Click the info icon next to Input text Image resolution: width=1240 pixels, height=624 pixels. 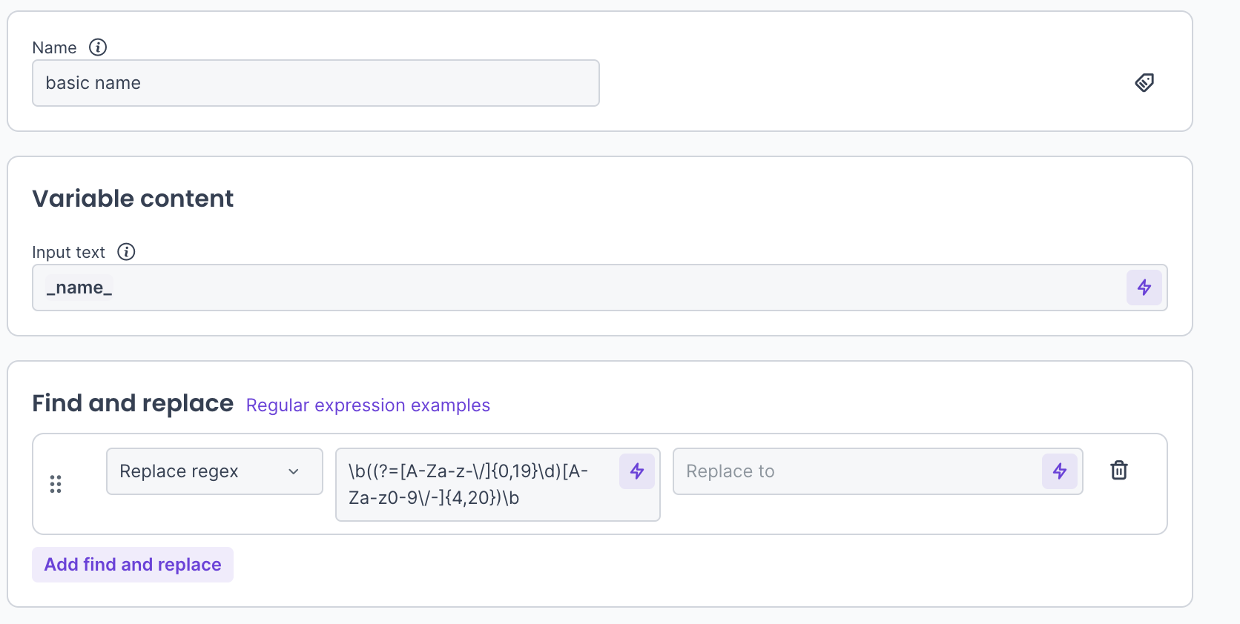pos(126,252)
